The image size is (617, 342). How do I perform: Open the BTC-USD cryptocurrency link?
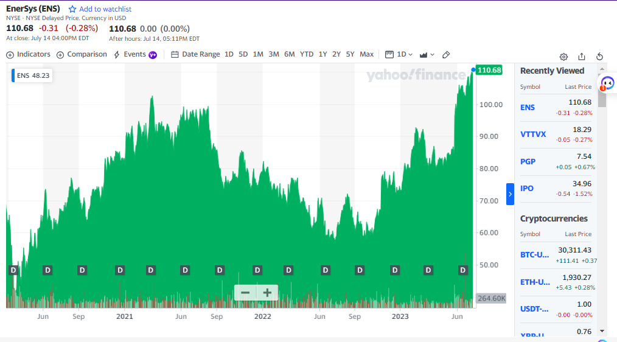coord(534,254)
